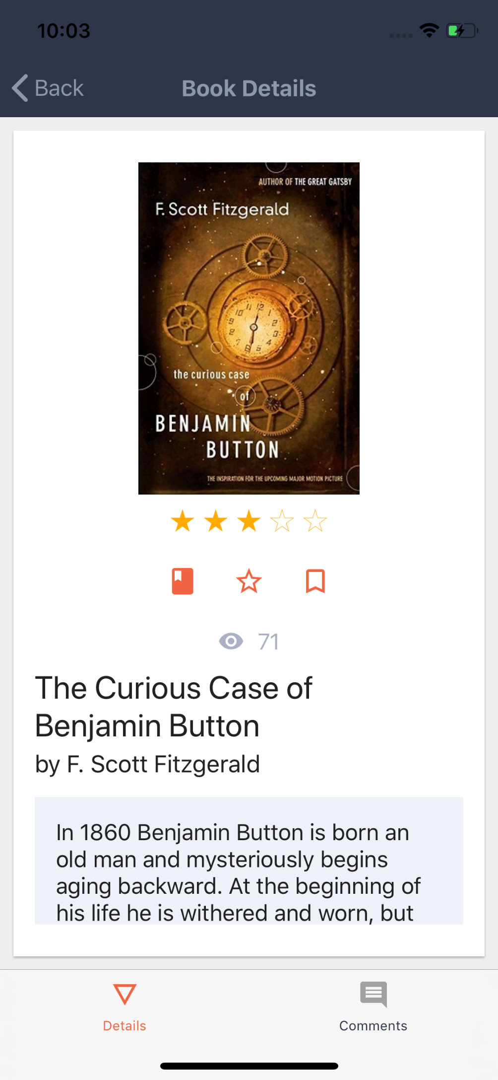Screen dimensions: 498x1080
Task: Click the view count number 71
Action: [268, 642]
